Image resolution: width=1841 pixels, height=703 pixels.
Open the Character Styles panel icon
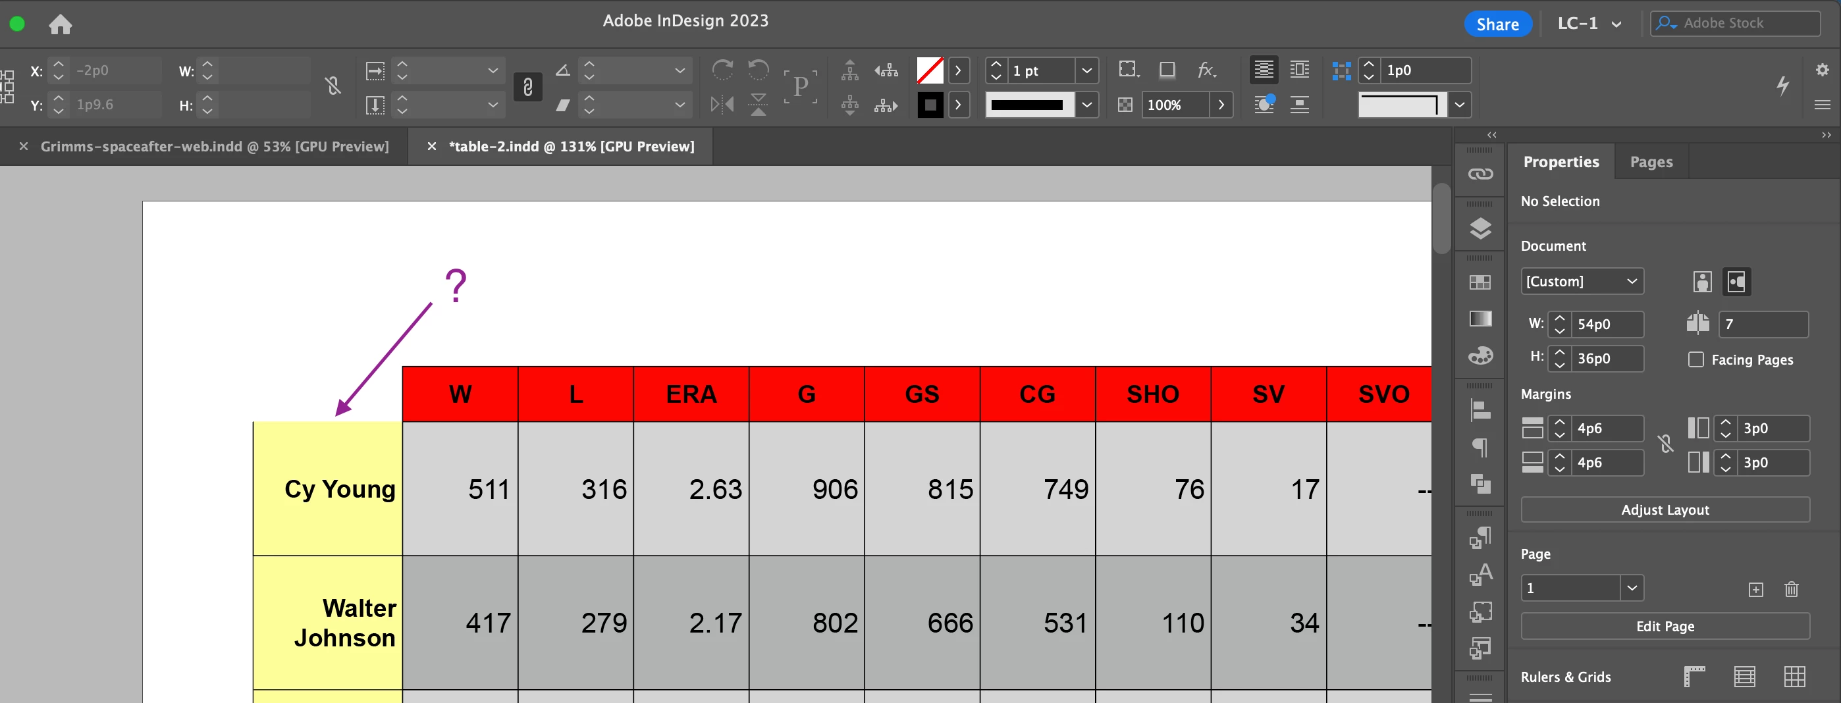pyautogui.click(x=1480, y=575)
